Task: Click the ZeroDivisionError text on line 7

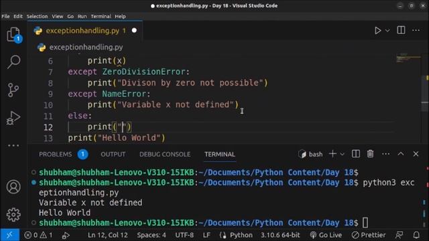Action: pos(143,72)
